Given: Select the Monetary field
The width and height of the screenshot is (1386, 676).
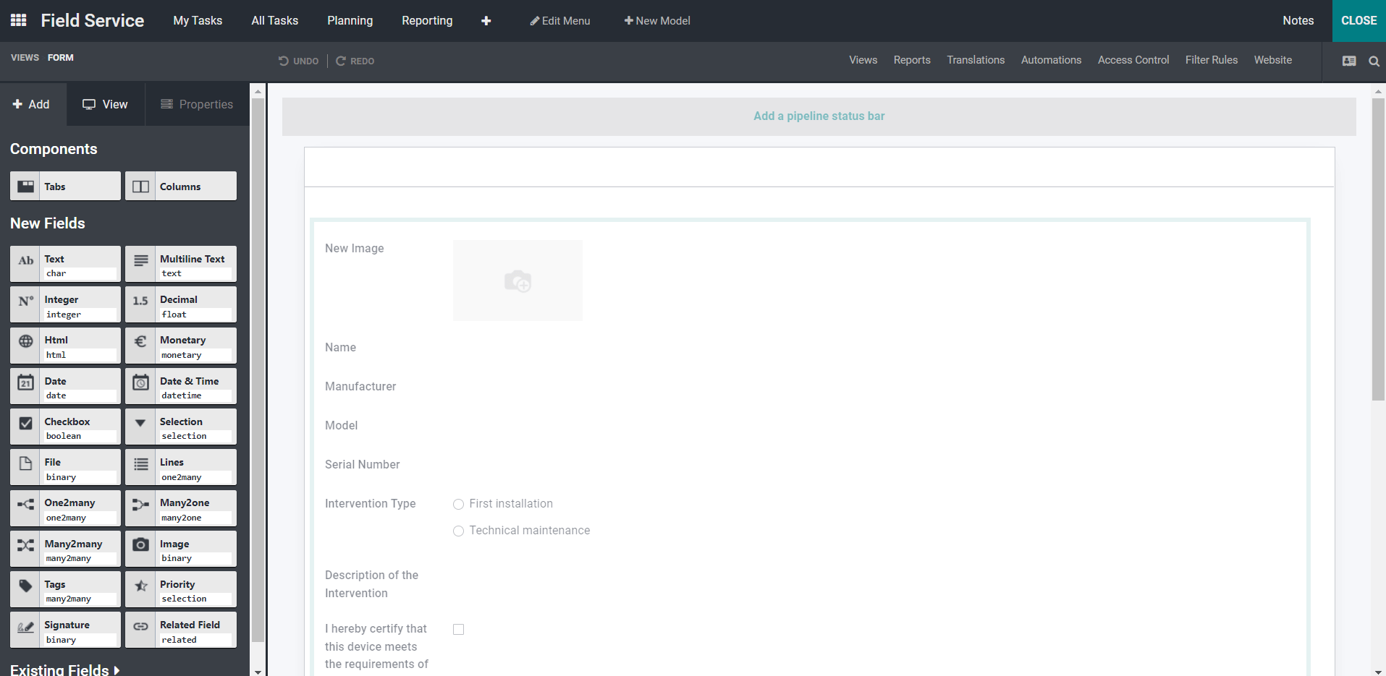Looking at the screenshot, I should pyautogui.click(x=181, y=346).
